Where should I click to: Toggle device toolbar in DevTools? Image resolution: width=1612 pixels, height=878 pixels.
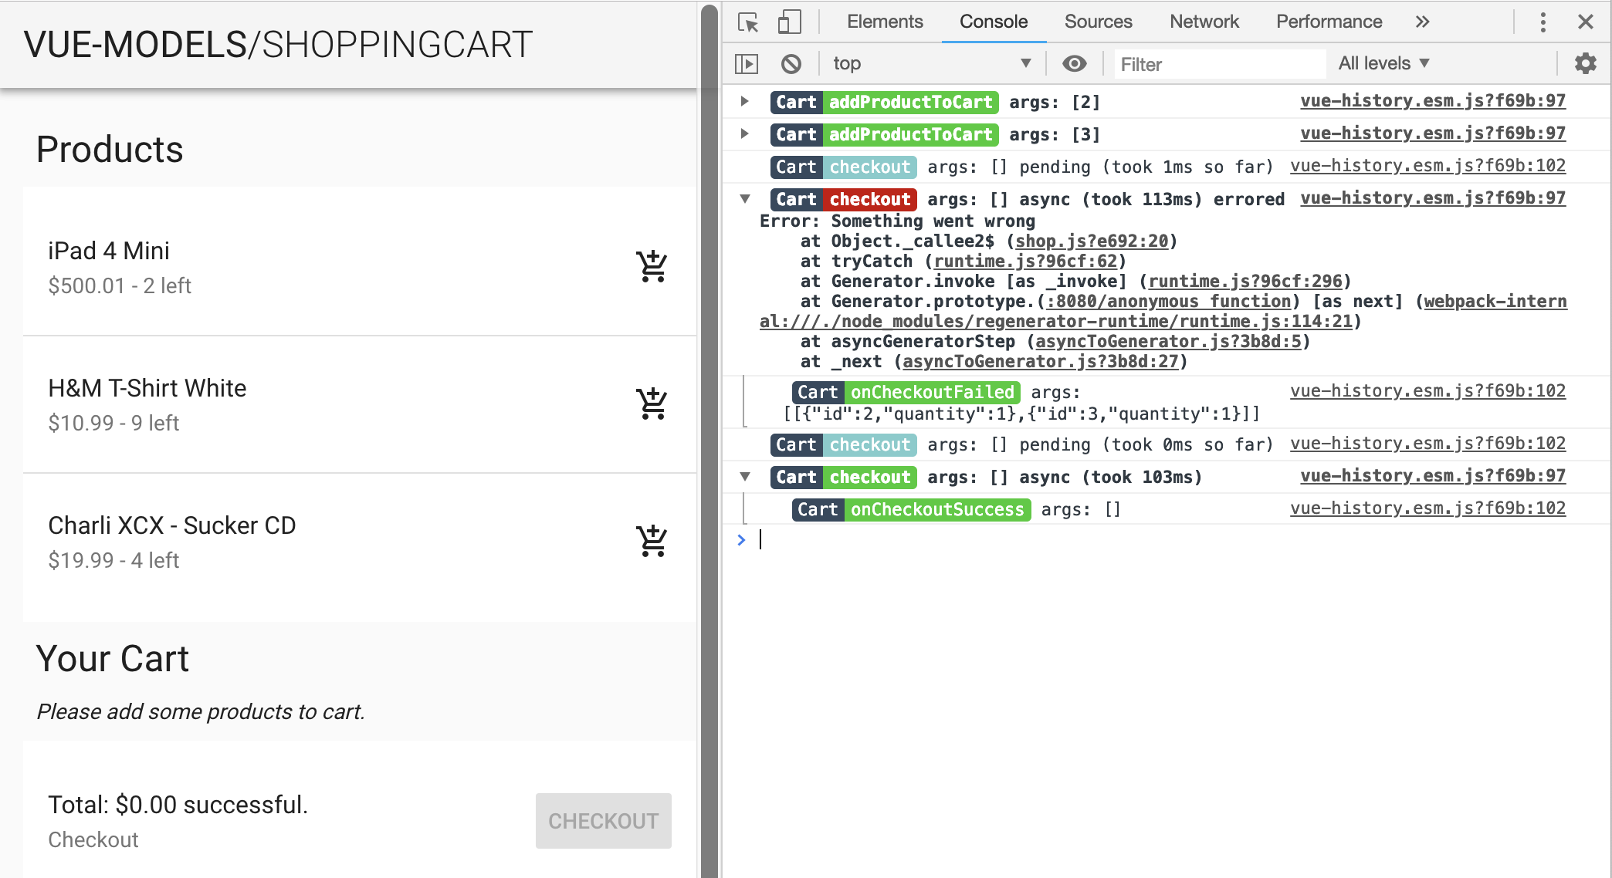click(789, 22)
